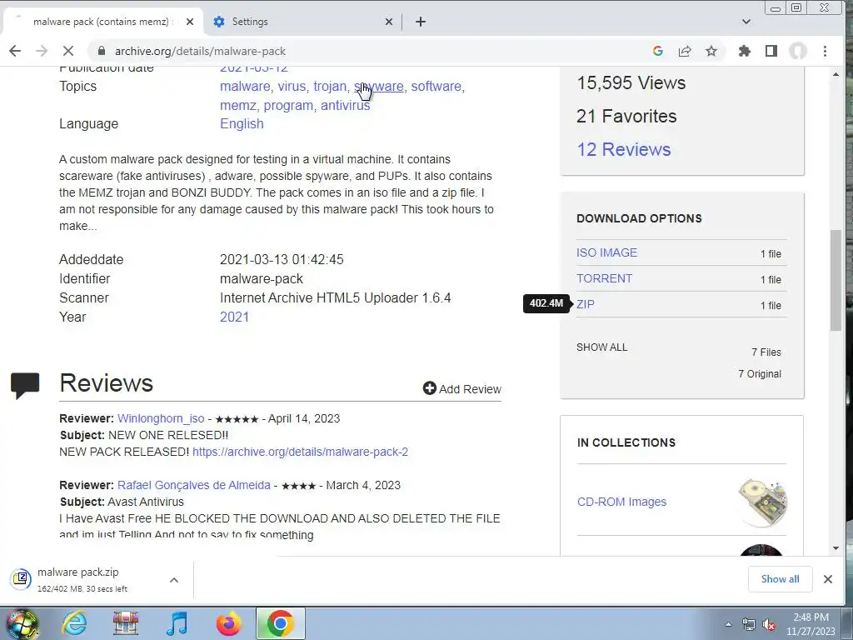This screenshot has width=853, height=640.
Task: Click the network tray icon
Action: tap(749, 625)
